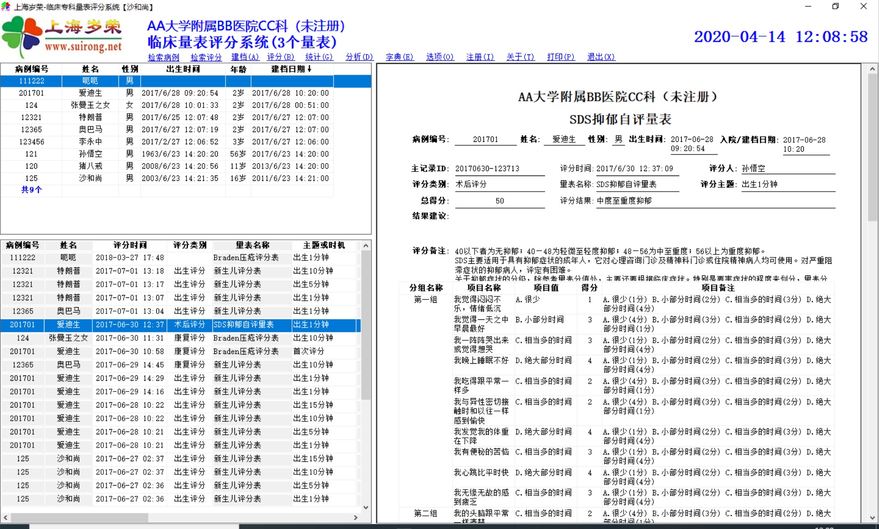
Task: Open the 统计(G) statistics menu
Action: pos(319,57)
